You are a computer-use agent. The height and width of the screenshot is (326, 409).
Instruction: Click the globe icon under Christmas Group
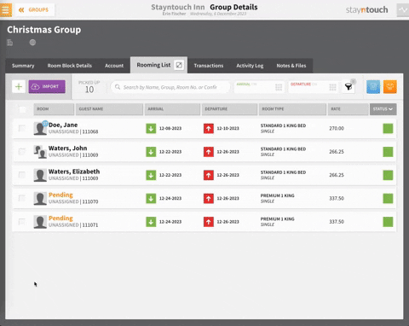32,43
